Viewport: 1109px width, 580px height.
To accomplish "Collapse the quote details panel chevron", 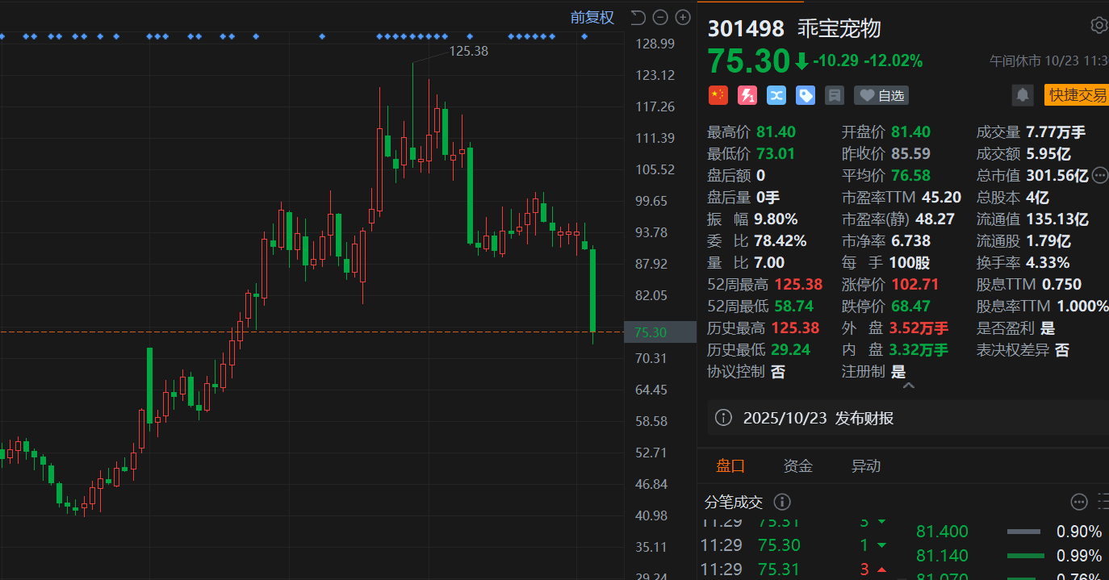I will point(908,386).
